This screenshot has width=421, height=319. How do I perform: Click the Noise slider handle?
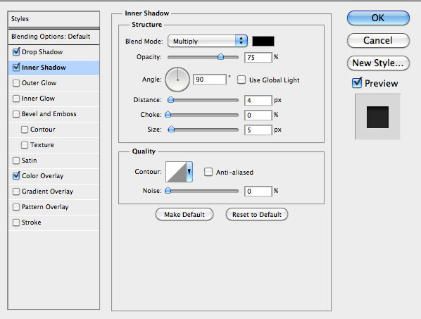pos(168,191)
